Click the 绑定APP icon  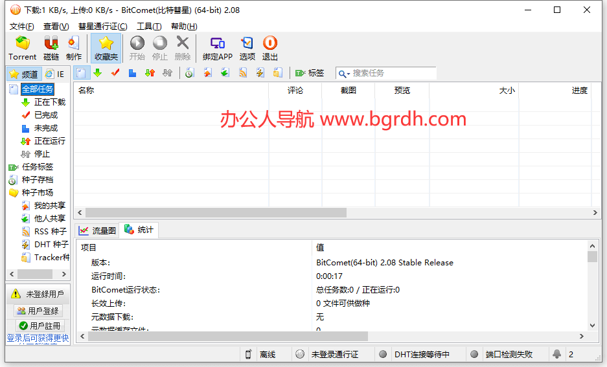click(x=217, y=49)
